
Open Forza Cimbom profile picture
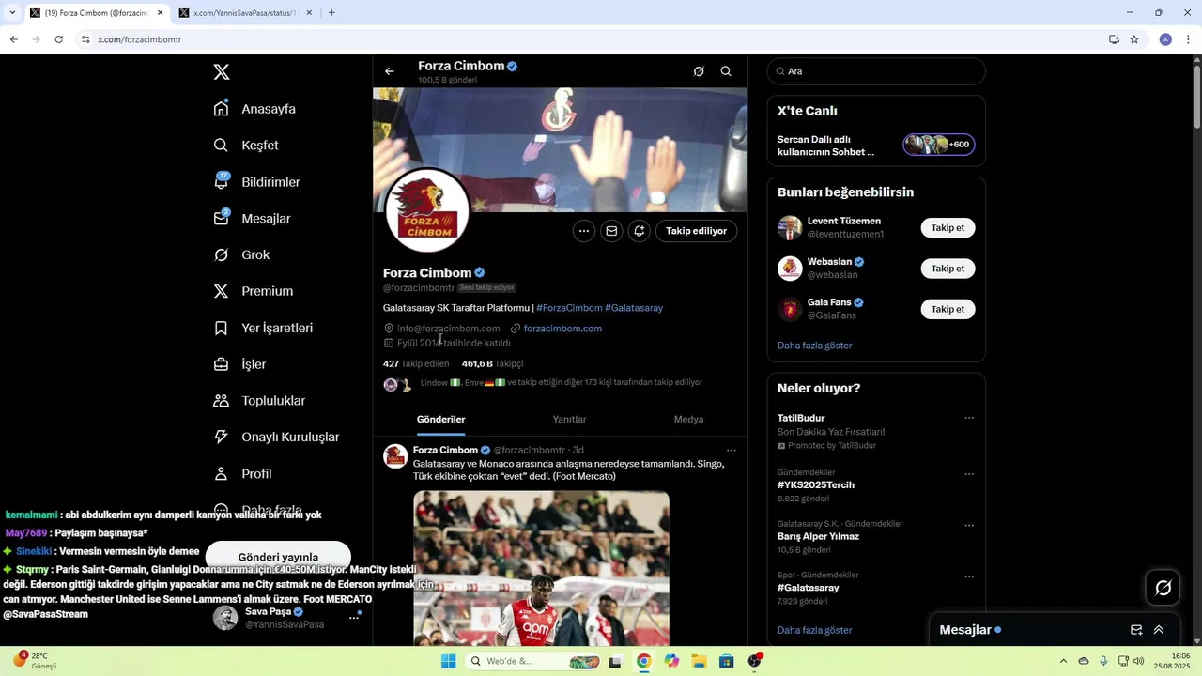(427, 211)
